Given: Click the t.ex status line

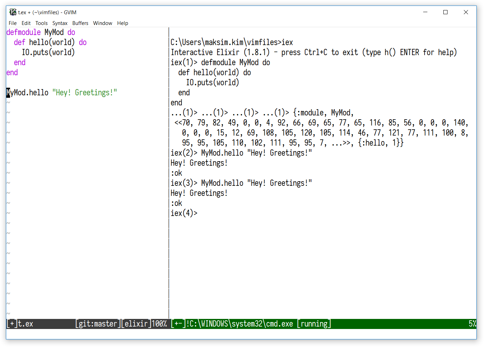Looking at the screenshot, I should [x=87, y=324].
